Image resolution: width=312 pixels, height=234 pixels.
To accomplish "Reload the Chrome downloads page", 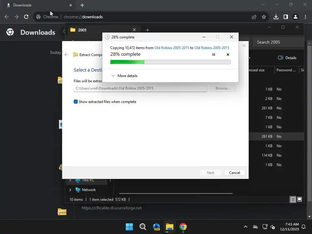I will (26, 17).
